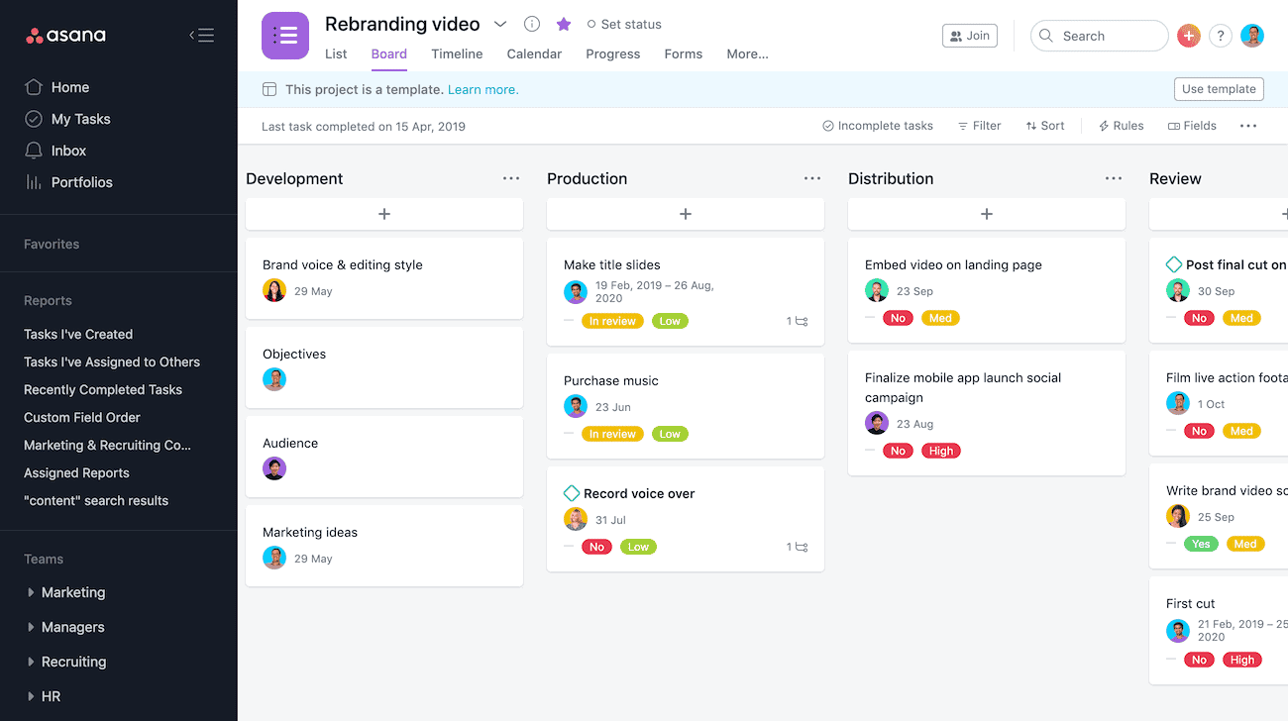Add task to Production column

tap(686, 214)
